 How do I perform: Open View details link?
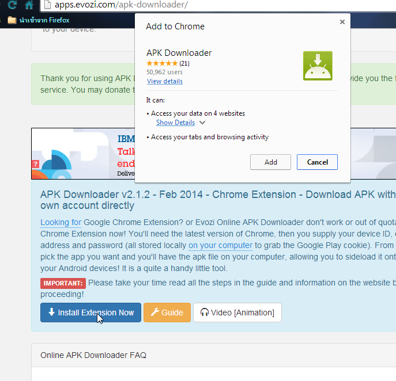pyautogui.click(x=165, y=81)
